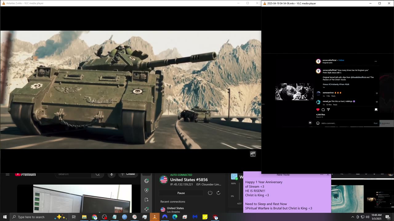394x221 pixels.
Task: Open the round taskbar icon with a red dot
Action: tap(104, 217)
